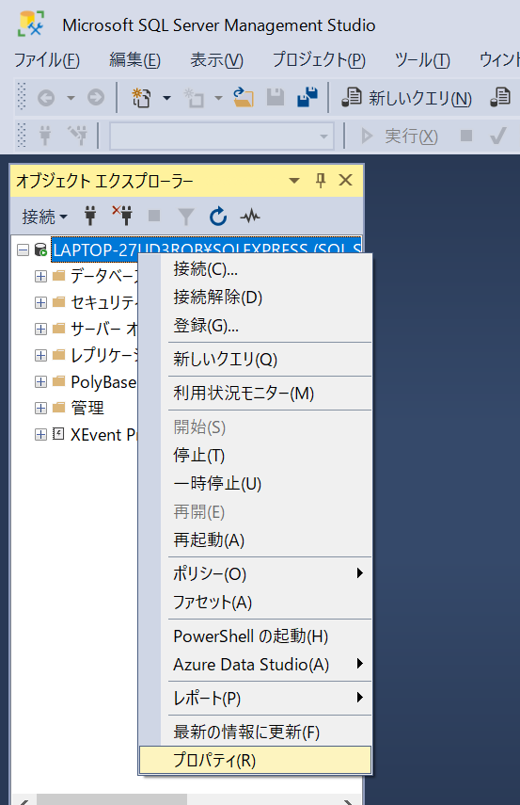
Task: Expand the 管理 folder node
Action: click(x=40, y=408)
